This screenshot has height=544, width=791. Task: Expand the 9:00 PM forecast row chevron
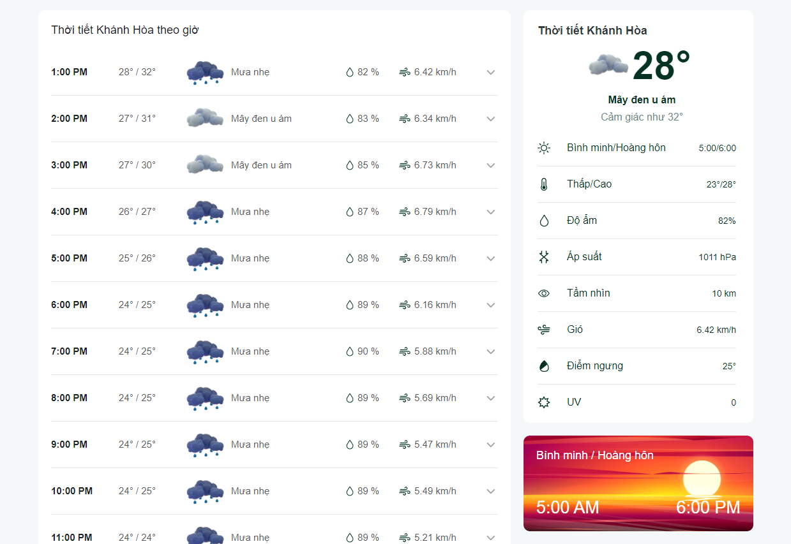491,445
